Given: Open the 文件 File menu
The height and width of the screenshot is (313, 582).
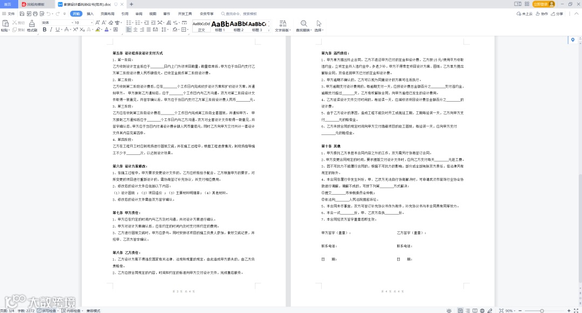Looking at the screenshot, I should (x=9, y=13).
